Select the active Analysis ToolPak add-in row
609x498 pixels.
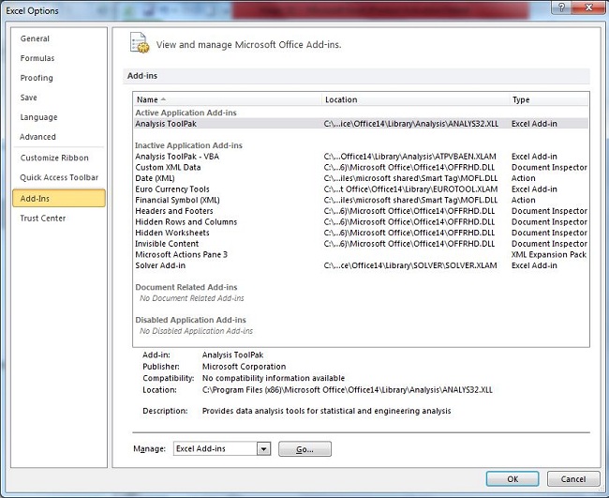pyautogui.click(x=361, y=124)
